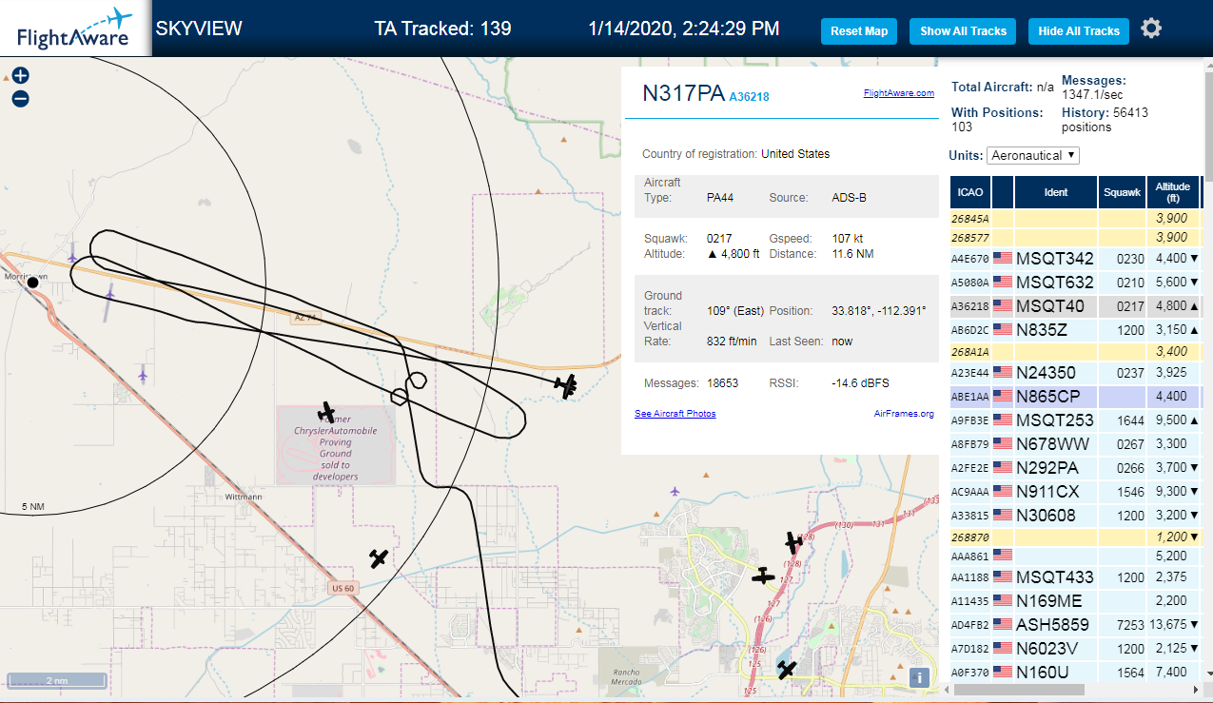The height and width of the screenshot is (703, 1213).
Task: Open the settings gear icon
Action: pos(1151,29)
